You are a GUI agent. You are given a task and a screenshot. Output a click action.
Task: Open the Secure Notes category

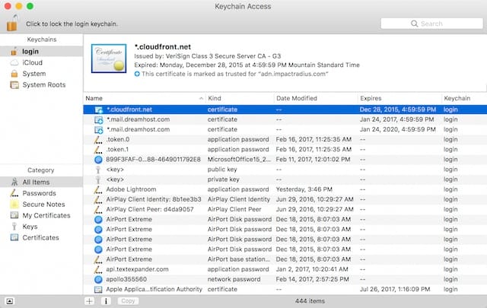[x=41, y=205]
